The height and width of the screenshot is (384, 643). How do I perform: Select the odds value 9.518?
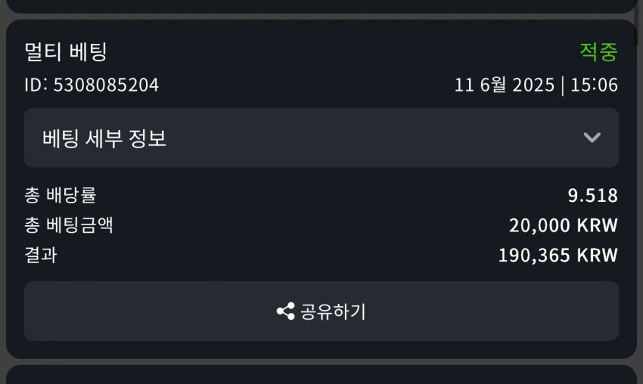[592, 196]
